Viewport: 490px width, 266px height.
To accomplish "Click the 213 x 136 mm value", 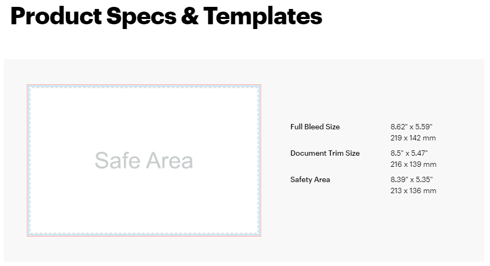I will [x=414, y=191].
